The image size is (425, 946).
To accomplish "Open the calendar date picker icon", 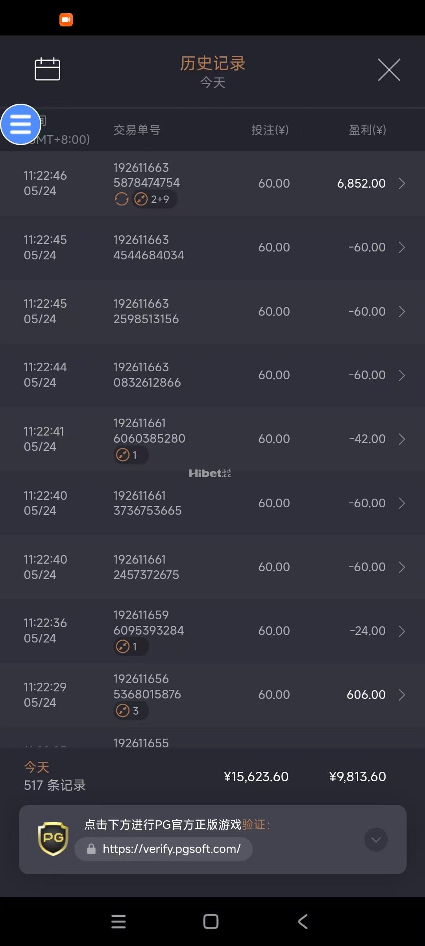I will (47, 69).
